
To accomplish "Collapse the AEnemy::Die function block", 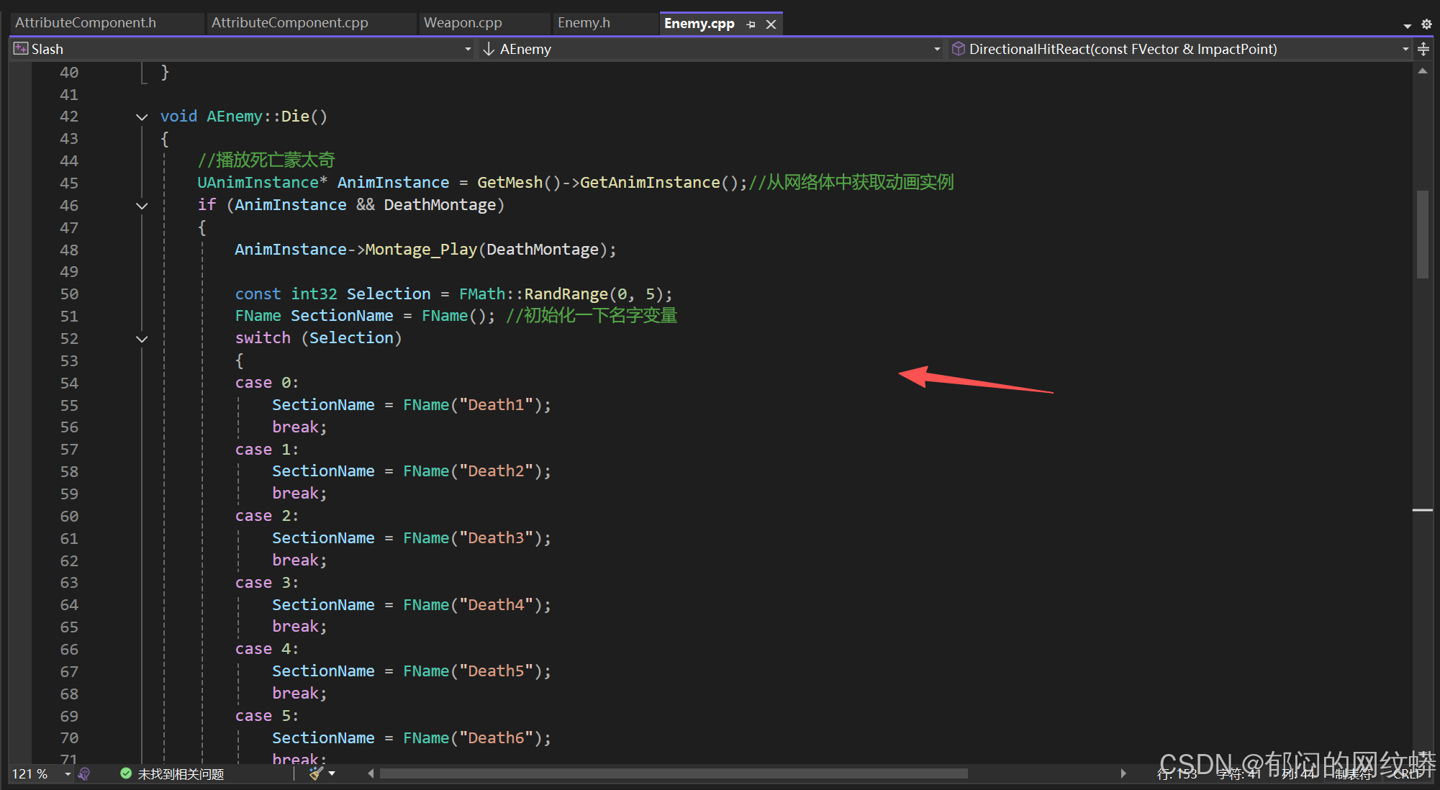I will (x=142, y=117).
